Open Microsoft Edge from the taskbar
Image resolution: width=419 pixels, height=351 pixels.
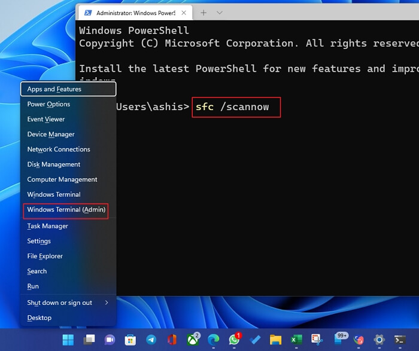point(214,340)
